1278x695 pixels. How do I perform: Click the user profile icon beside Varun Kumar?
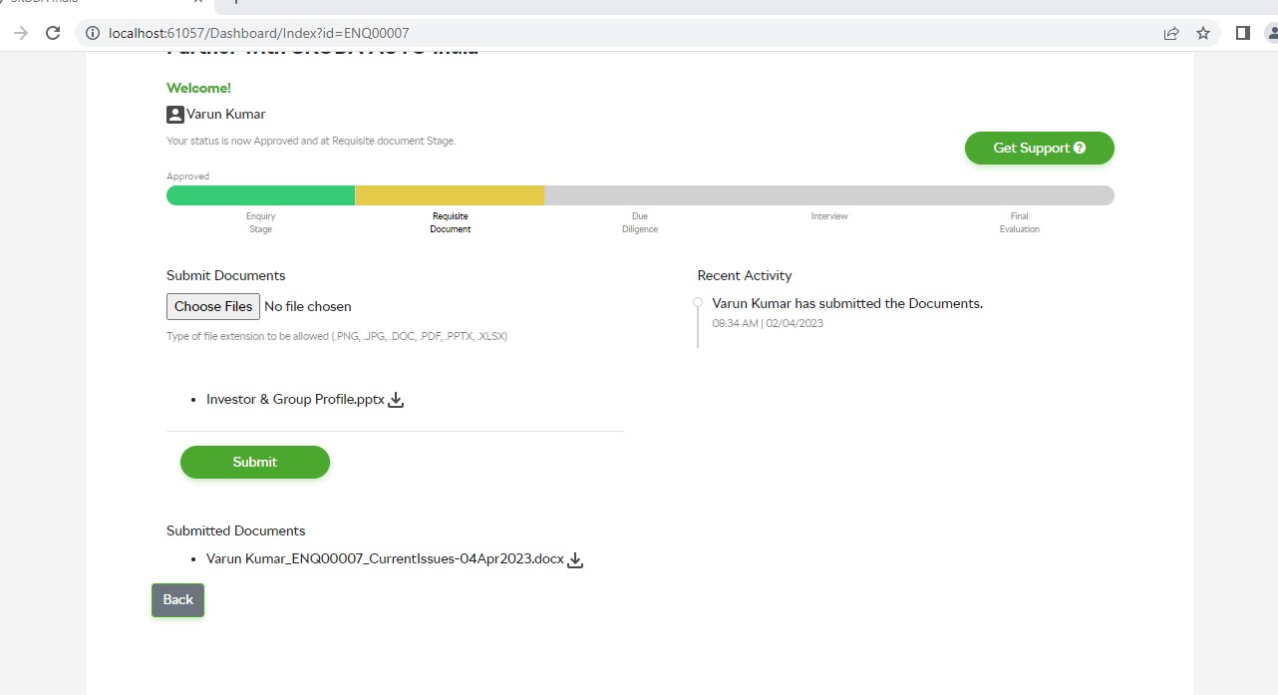[x=175, y=115]
